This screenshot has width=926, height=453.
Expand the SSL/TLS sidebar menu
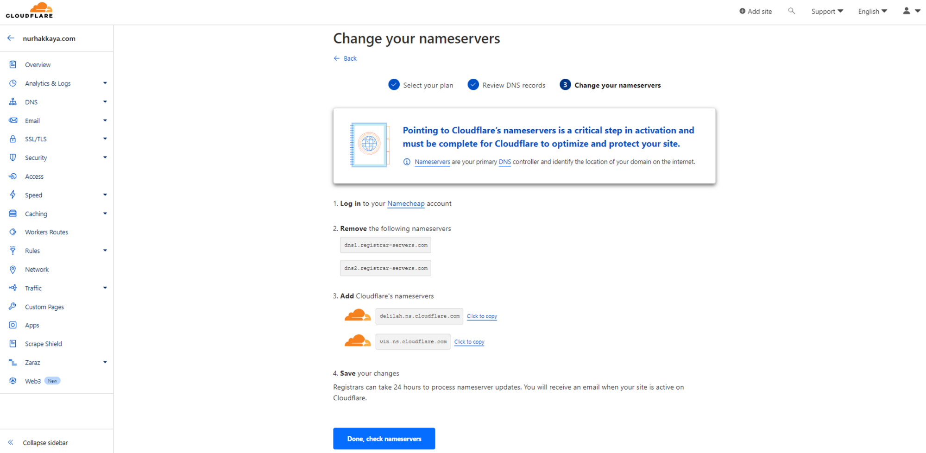tap(105, 138)
